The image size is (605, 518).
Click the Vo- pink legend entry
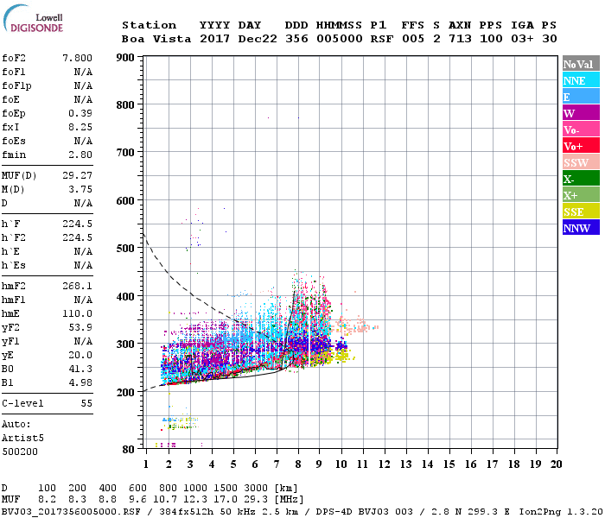(x=581, y=129)
